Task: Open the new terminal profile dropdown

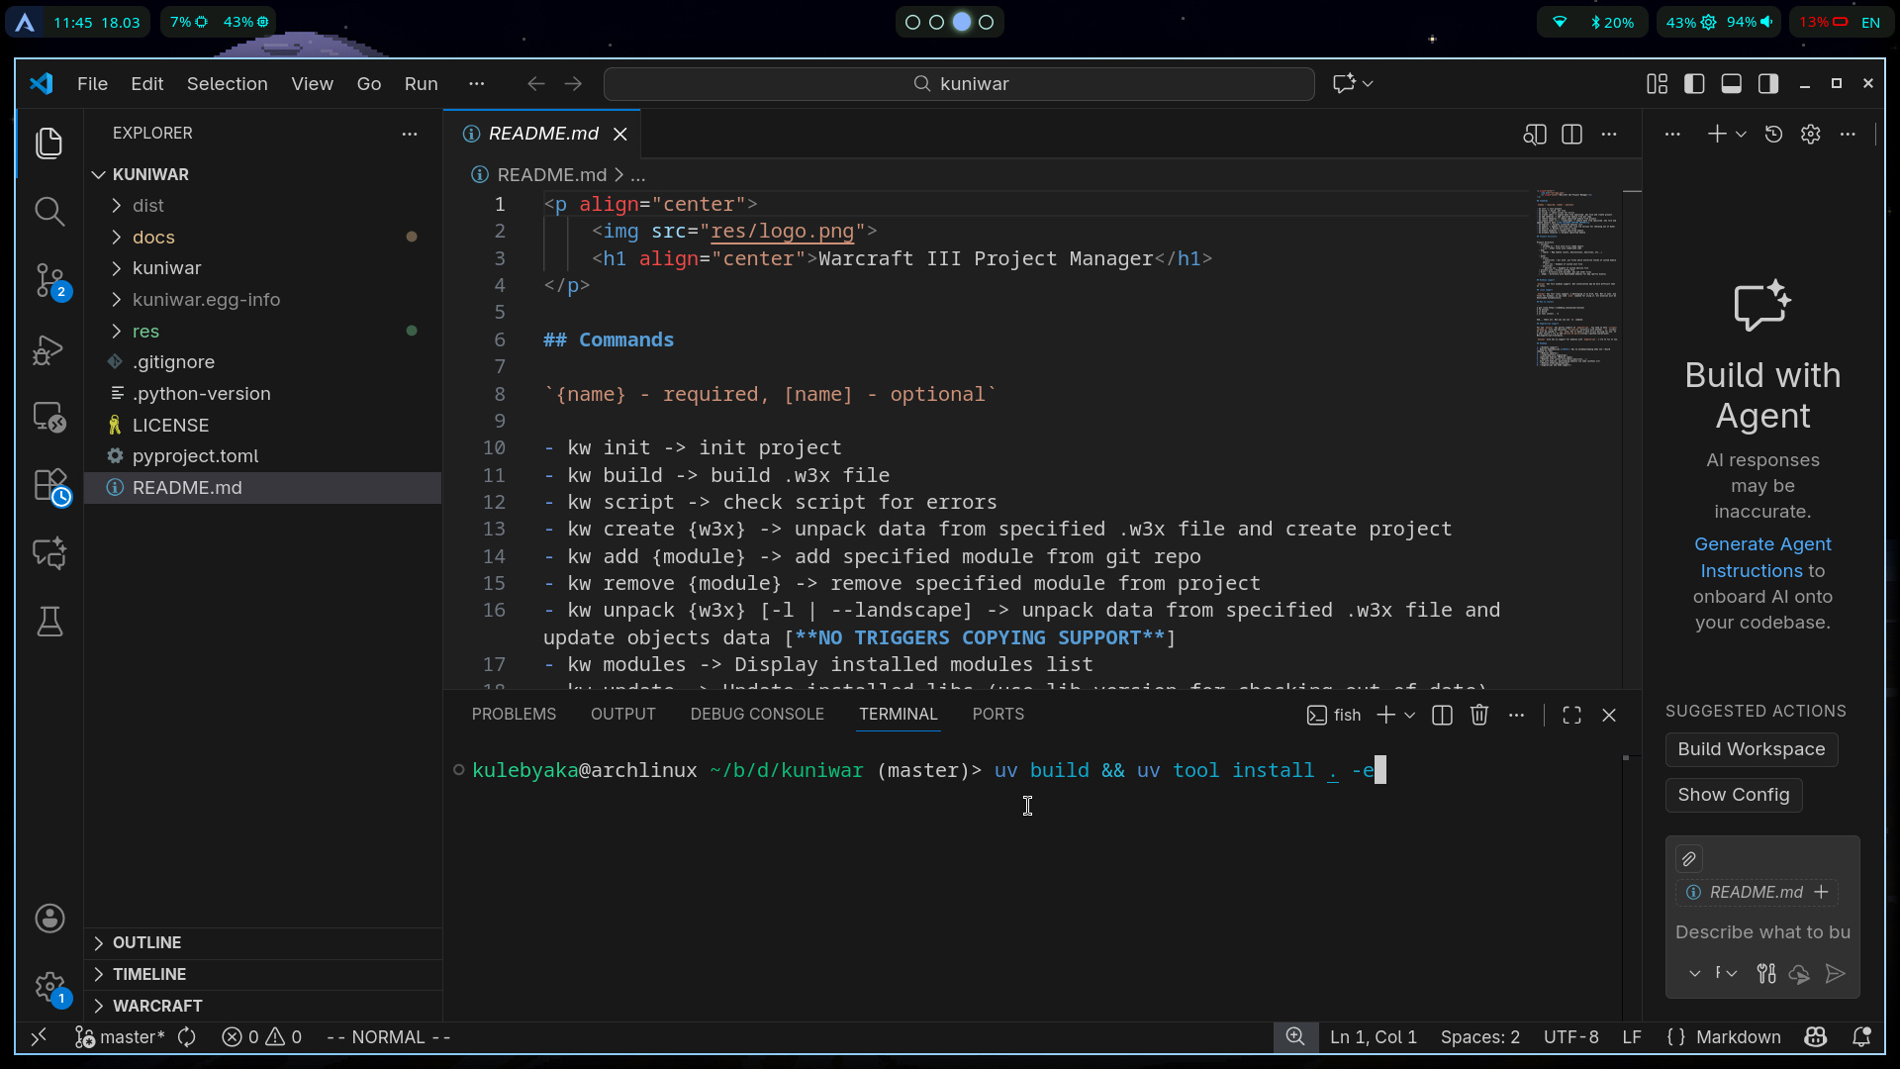Action: 1410,715
